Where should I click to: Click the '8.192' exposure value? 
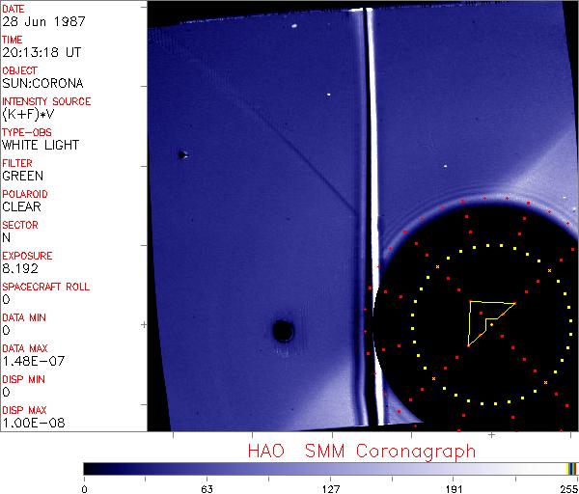[x=19, y=268]
